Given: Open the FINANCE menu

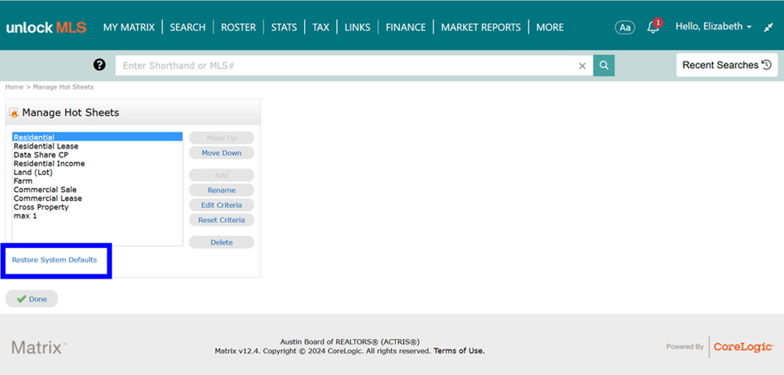Looking at the screenshot, I should coord(406,27).
